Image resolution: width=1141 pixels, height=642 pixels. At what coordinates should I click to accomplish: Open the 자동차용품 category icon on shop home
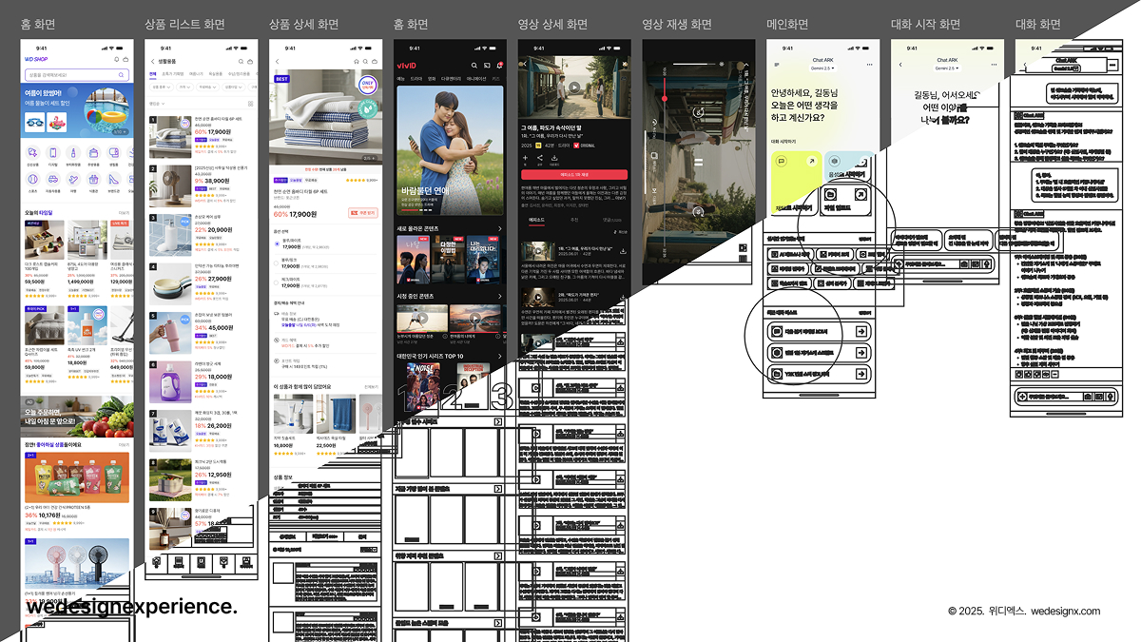click(53, 179)
